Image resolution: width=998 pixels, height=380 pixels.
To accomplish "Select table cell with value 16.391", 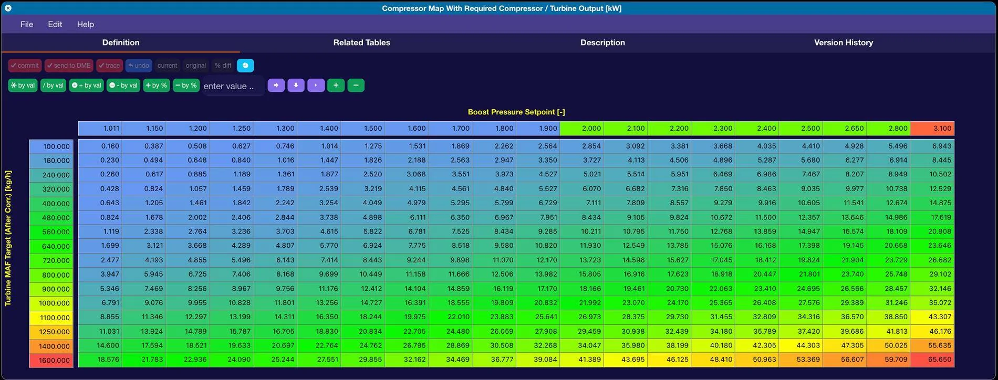I will point(407,303).
